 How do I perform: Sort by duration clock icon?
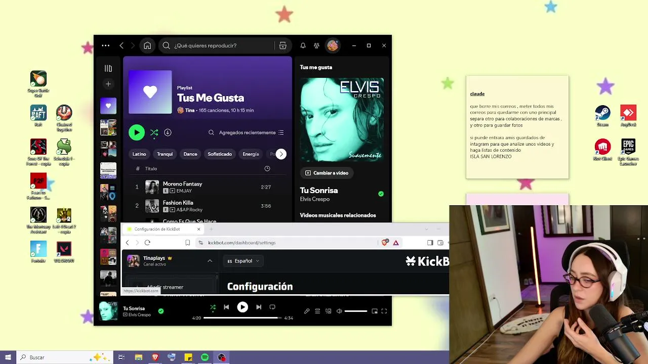[267, 169]
